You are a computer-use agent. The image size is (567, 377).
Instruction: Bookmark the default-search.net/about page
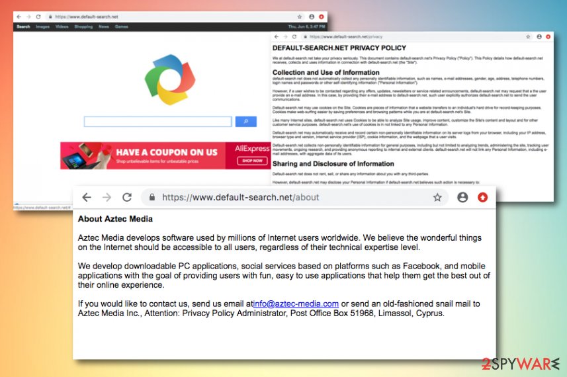tap(437, 197)
